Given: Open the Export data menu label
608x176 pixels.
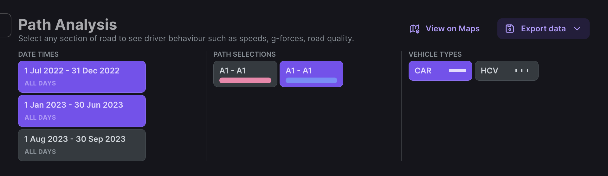Looking at the screenshot, I should coord(543,28).
